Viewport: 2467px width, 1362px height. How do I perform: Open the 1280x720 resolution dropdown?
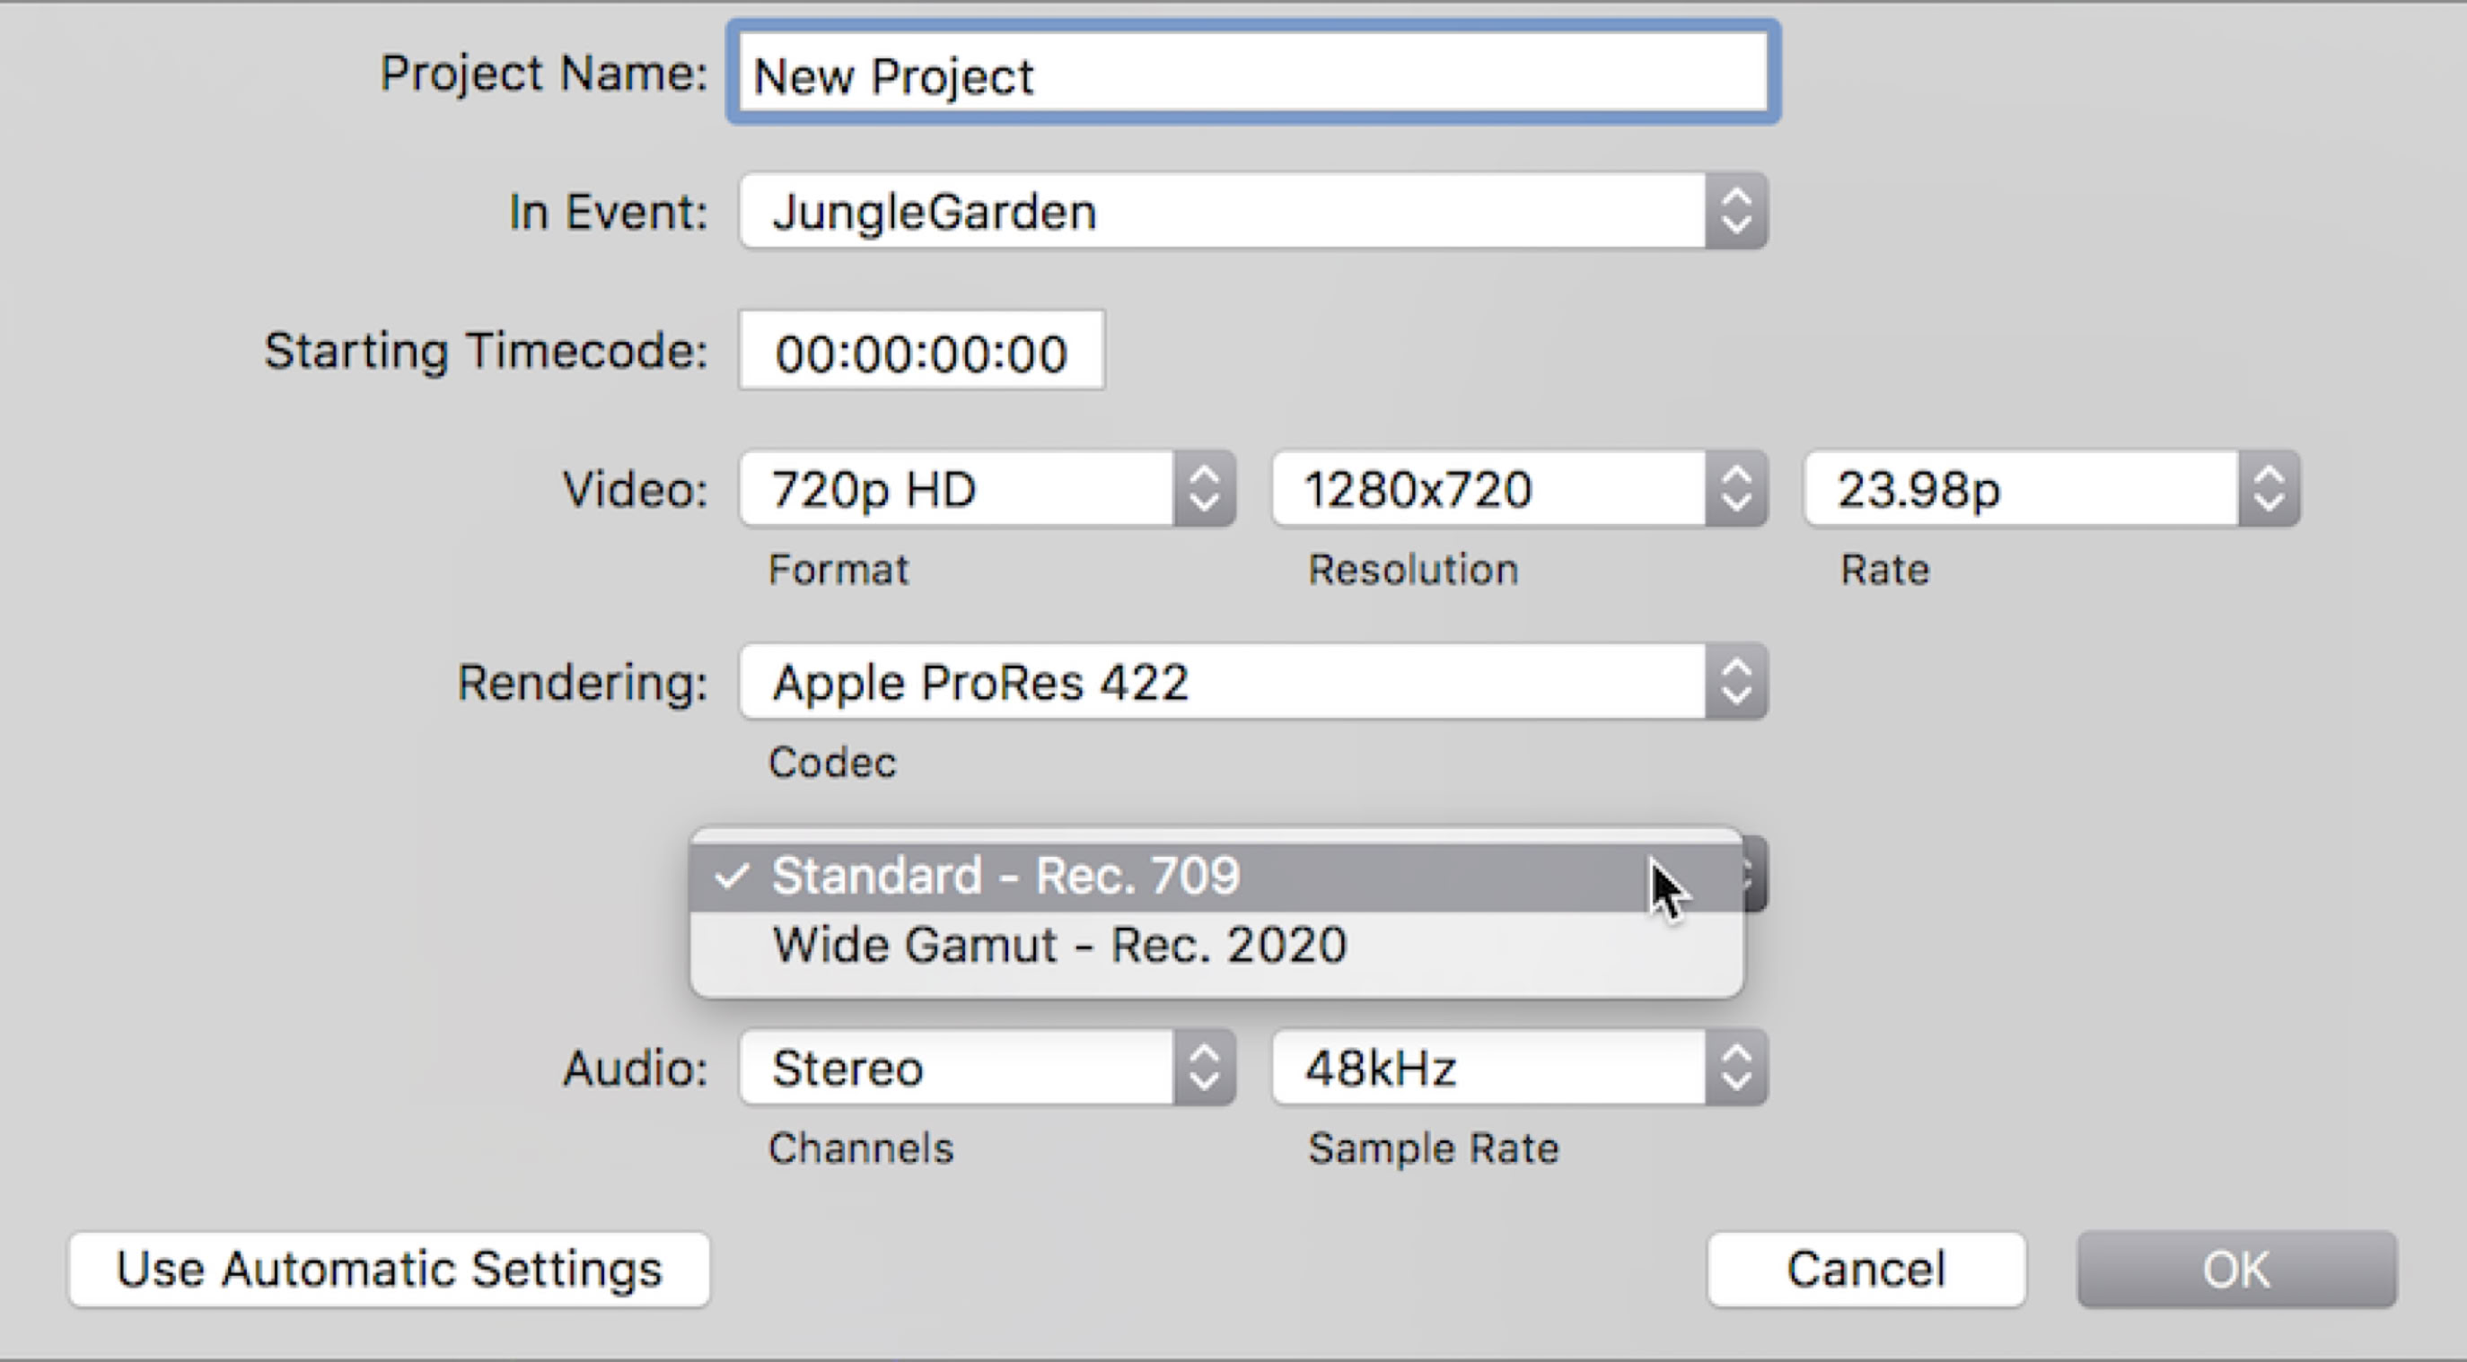point(1488,489)
